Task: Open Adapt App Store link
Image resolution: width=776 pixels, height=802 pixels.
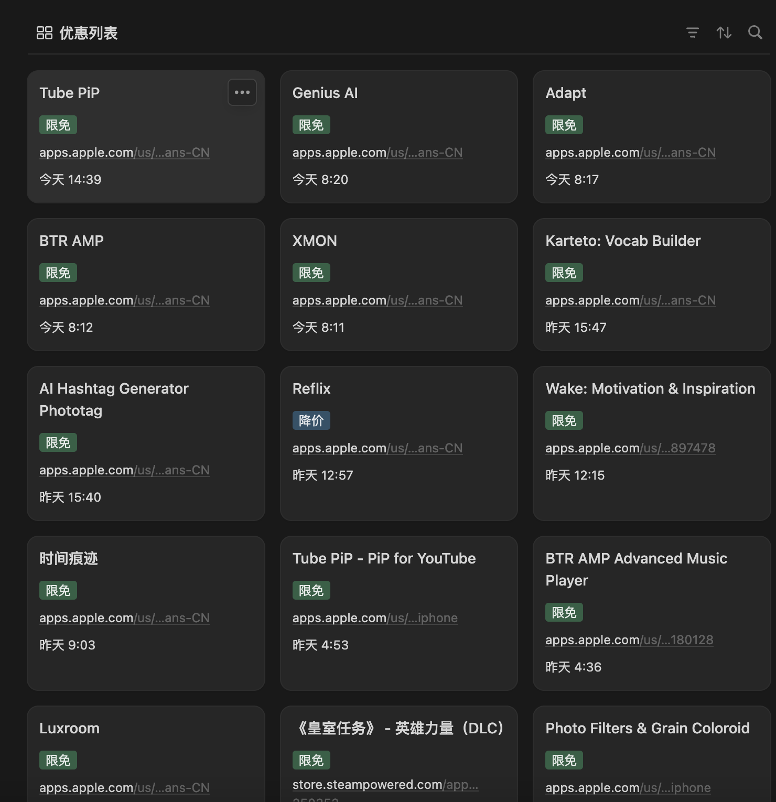Action: [630, 153]
